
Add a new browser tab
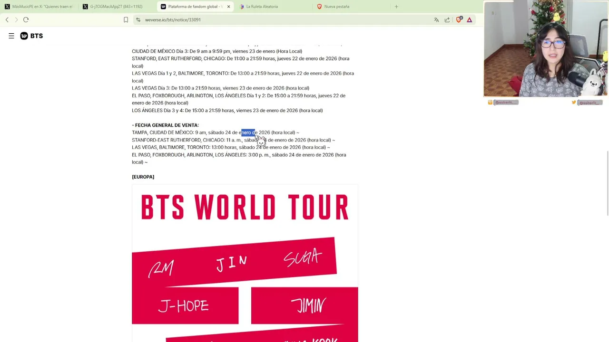396,7
